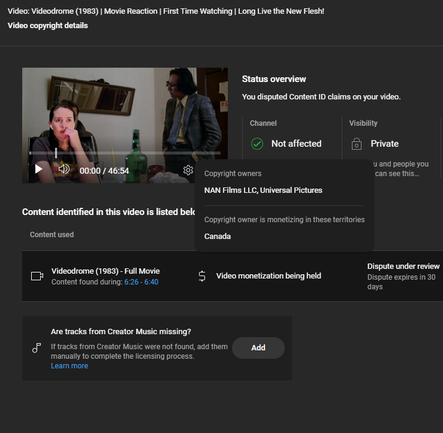Click the Status overview heading
Screen dimensions: 443x433
point(274,79)
